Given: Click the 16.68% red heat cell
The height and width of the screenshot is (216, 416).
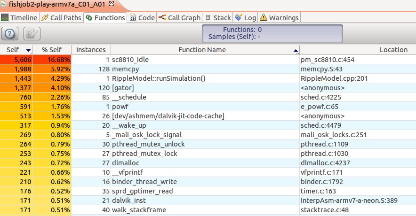Looking at the screenshot, I should (54, 60).
